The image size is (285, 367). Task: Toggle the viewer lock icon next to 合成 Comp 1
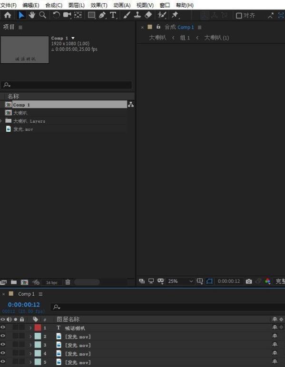(x=158, y=27)
